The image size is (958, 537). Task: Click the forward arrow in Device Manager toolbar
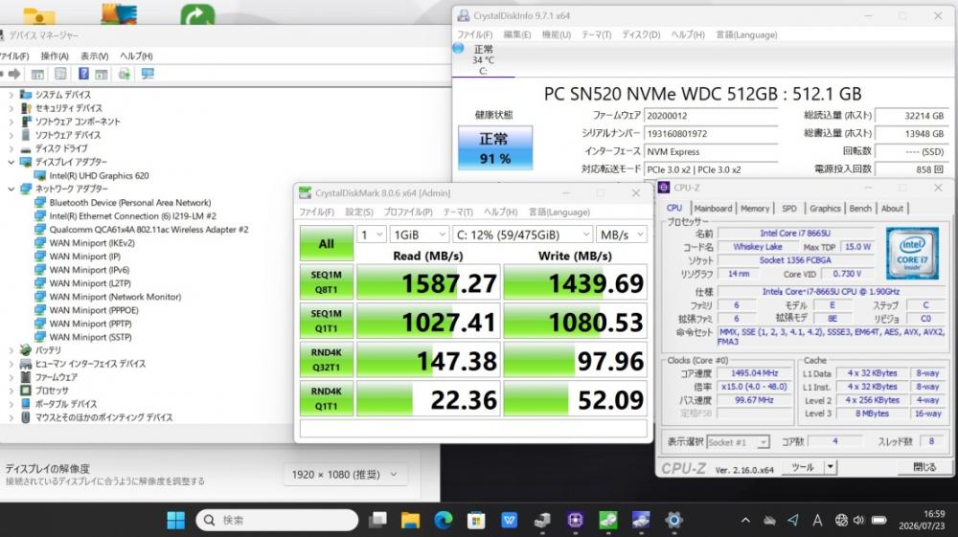click(x=14, y=74)
